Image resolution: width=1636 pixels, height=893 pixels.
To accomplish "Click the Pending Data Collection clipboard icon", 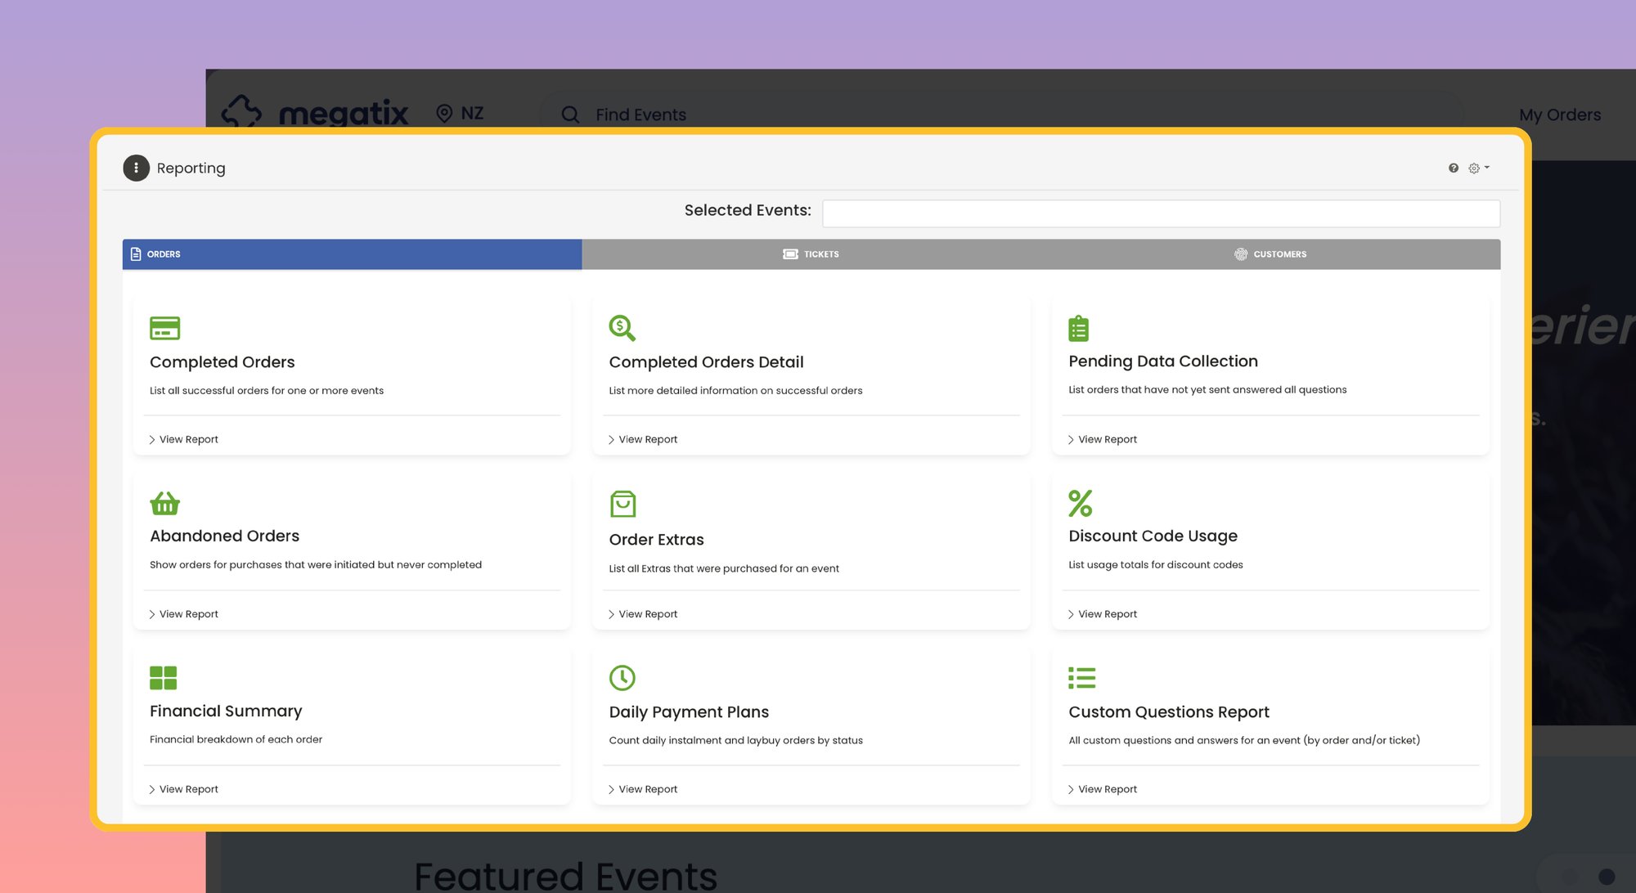I will coord(1080,327).
